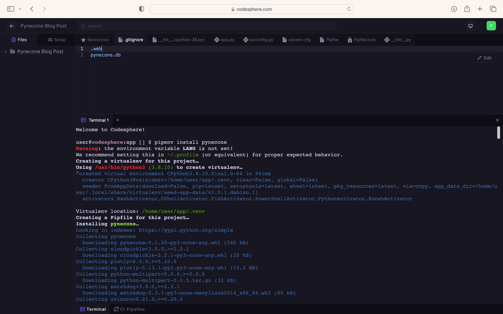This screenshot has height=314, width=503.
Task: Reload the codesphere.com page
Action: tap(349, 9)
